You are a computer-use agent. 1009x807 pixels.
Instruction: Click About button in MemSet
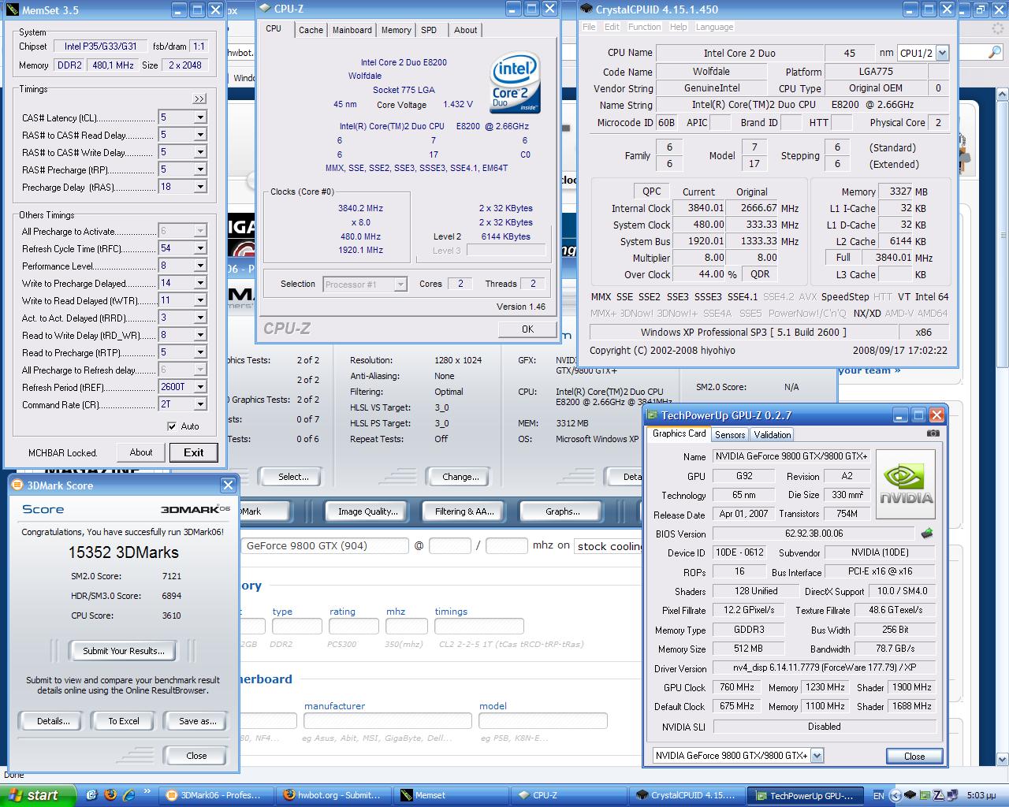pos(141,452)
